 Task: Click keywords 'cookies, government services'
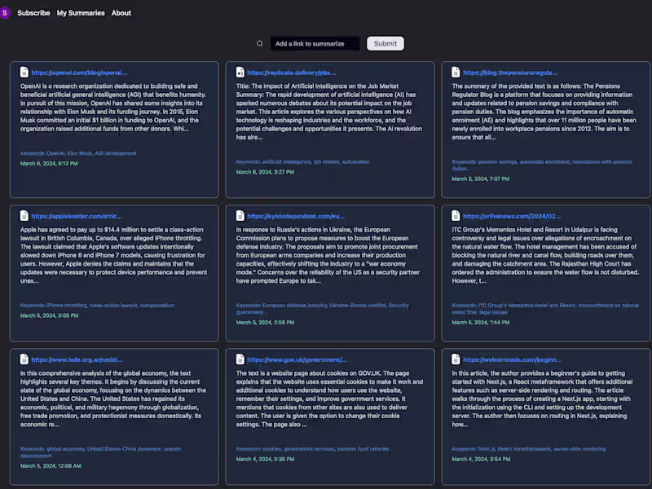click(x=313, y=448)
